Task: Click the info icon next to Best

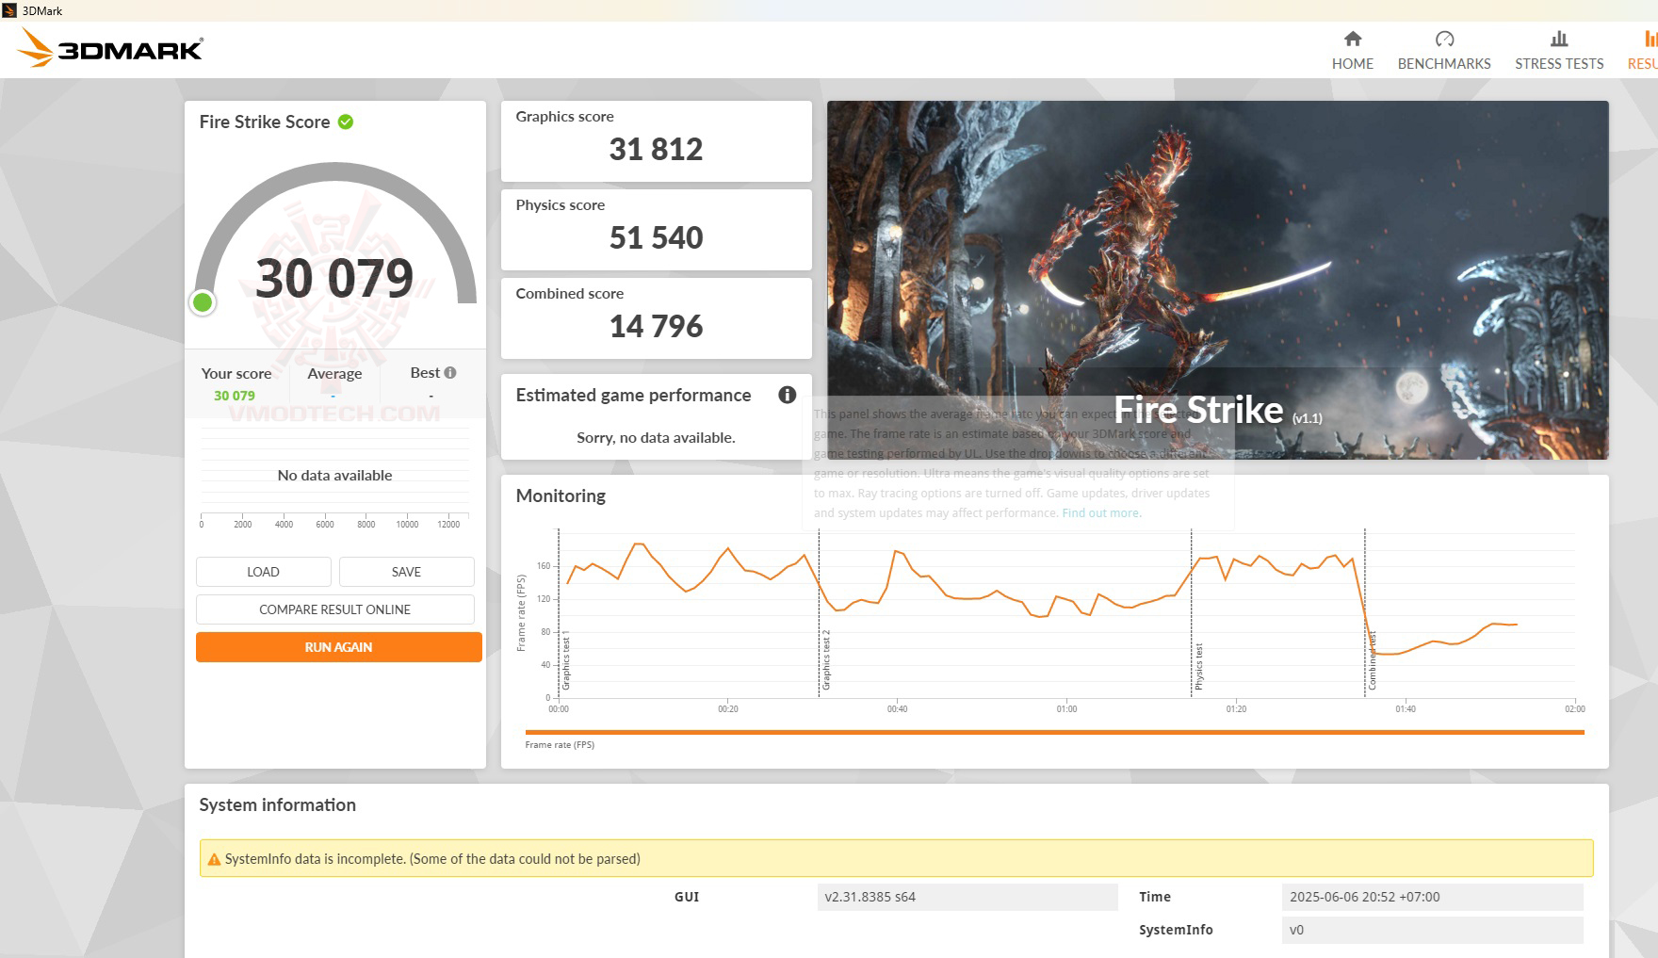Action: click(x=449, y=373)
